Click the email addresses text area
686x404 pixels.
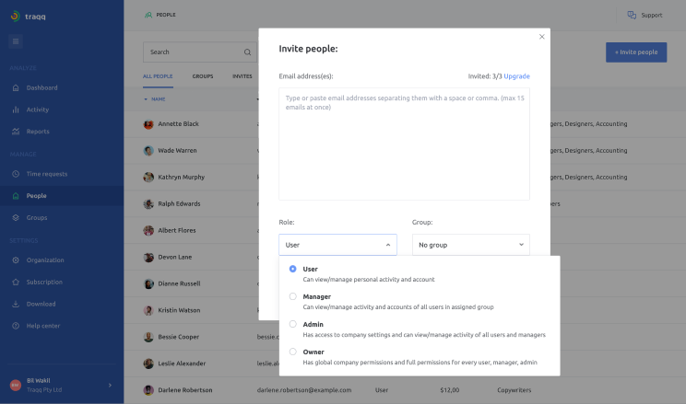404,144
